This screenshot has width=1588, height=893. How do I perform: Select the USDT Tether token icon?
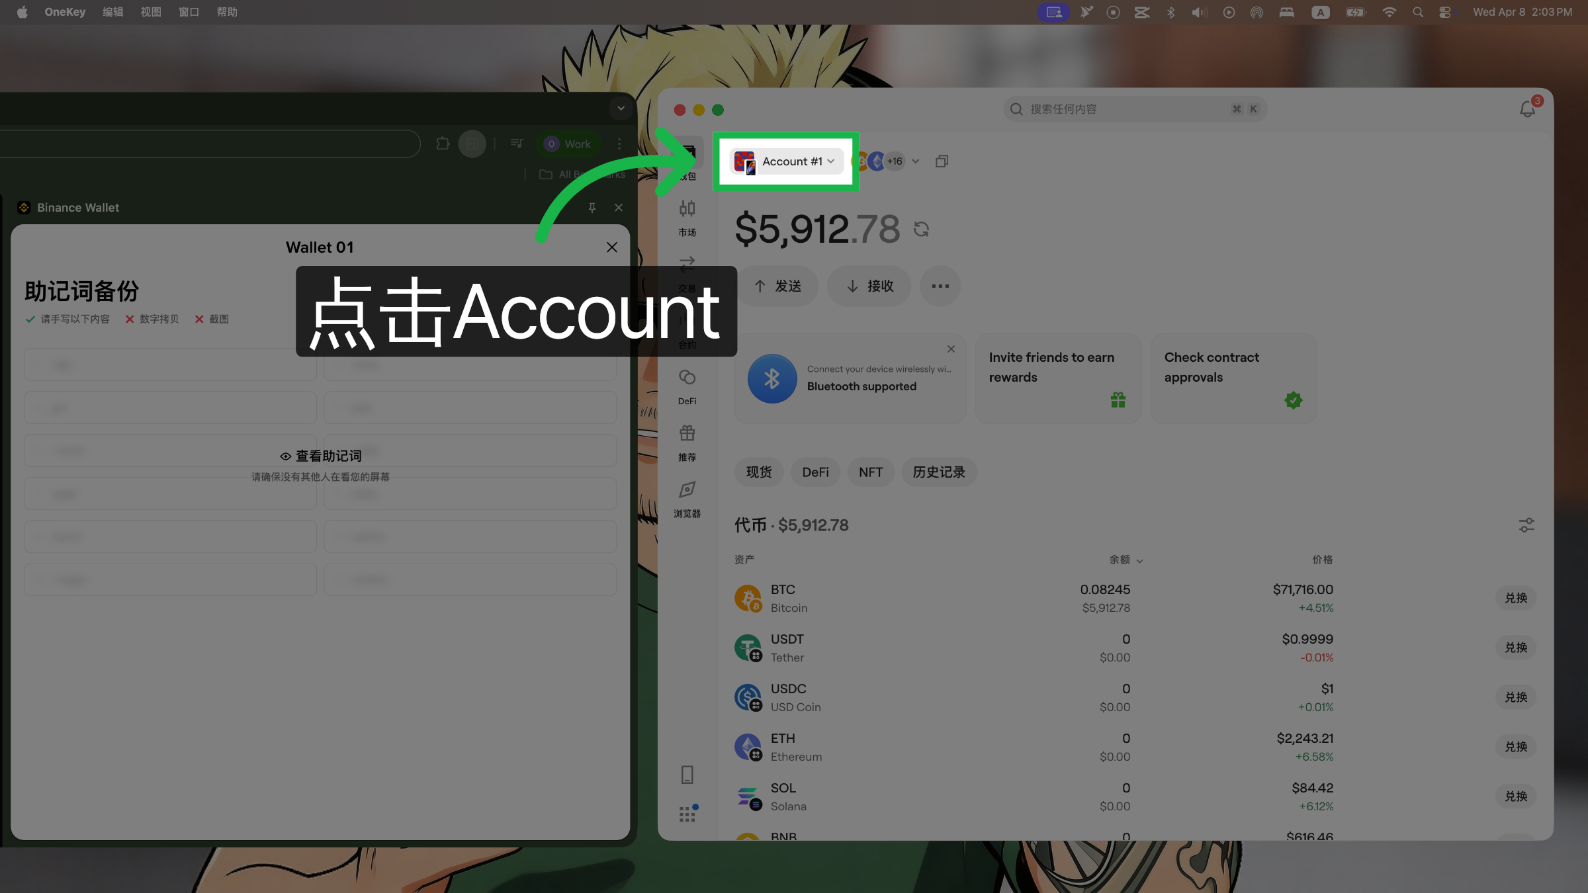[748, 648]
